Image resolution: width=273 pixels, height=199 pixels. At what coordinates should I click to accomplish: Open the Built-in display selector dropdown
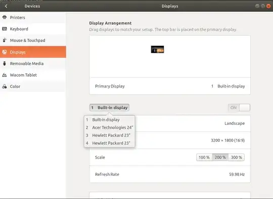click(109, 108)
